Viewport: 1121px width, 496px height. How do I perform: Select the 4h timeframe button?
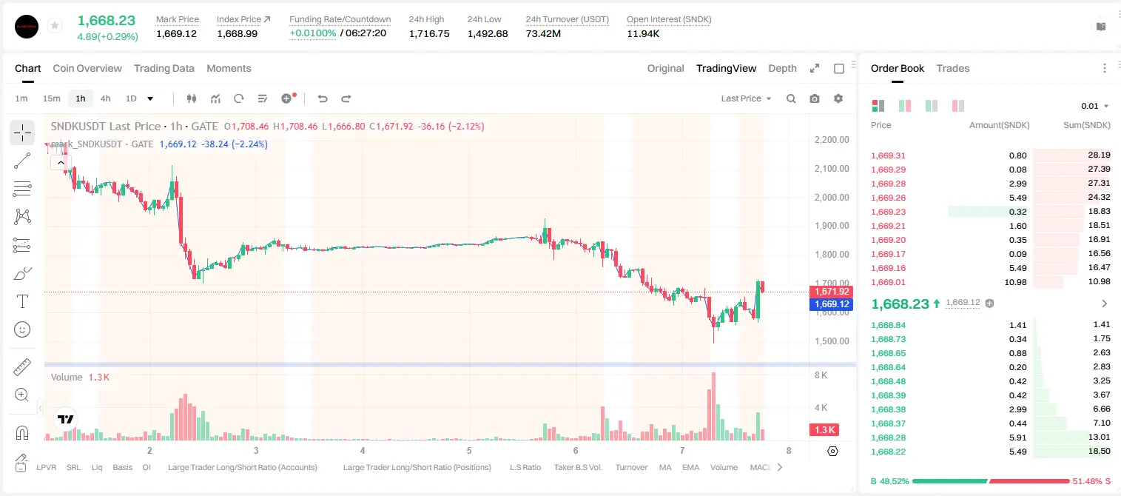pos(105,98)
